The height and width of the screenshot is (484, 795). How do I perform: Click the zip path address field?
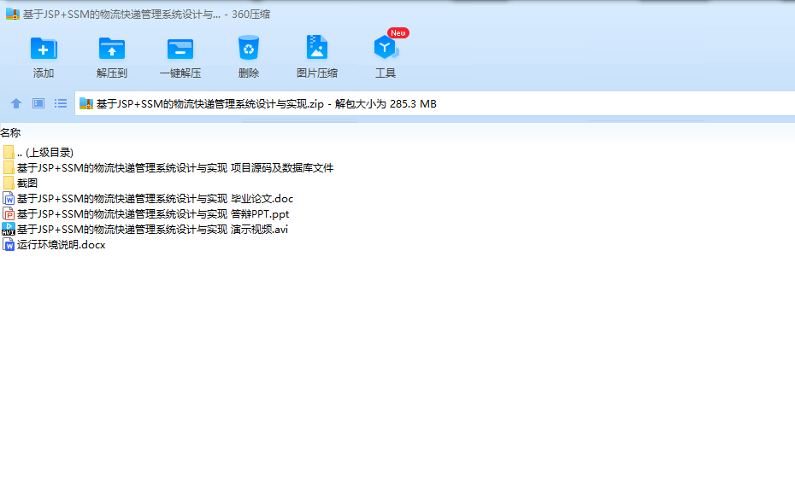coord(435,104)
